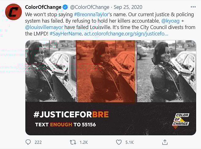Click the 222 replies count
Screen dimensions: 201x149
[x=38, y=142]
